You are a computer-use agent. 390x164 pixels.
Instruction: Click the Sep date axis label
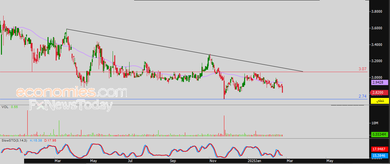click(x=173, y=161)
